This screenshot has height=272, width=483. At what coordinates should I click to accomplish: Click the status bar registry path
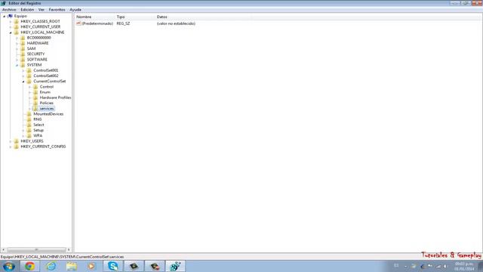coord(62,257)
